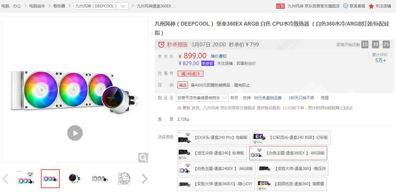Image resolution: width=396 pixels, height=192 pixels.
Task: Click the red price ￥899.00
Action: [x=192, y=56]
